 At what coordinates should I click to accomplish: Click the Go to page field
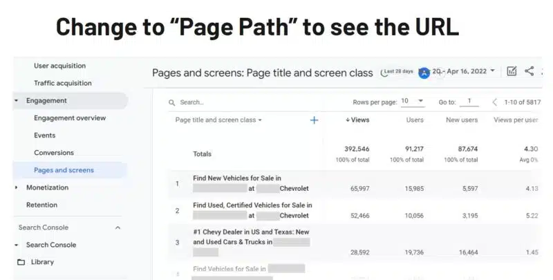tap(469, 101)
